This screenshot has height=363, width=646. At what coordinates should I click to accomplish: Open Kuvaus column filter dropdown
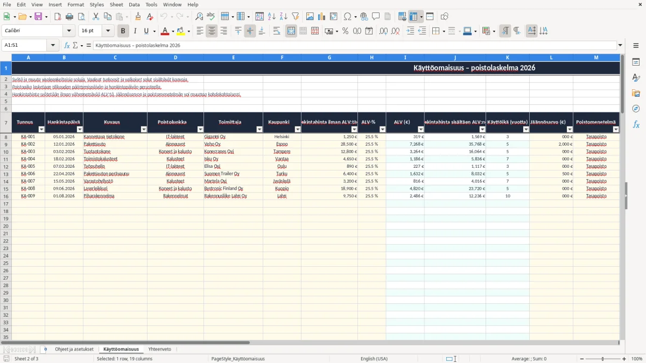coord(144,130)
